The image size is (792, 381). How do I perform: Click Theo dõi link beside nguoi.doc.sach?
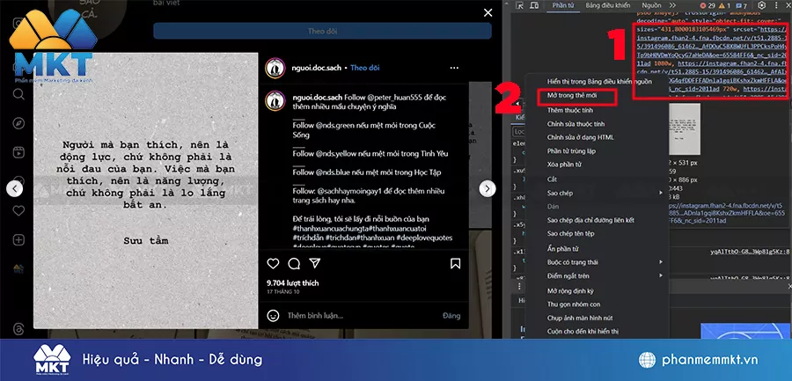point(365,68)
